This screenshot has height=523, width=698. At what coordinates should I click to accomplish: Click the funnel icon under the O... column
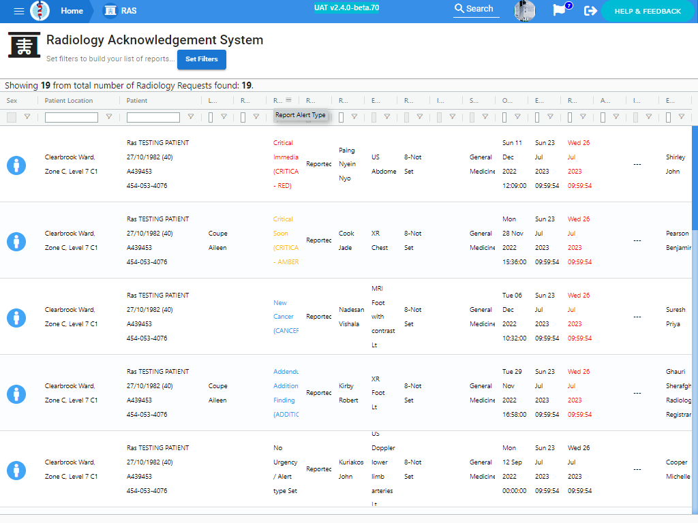coord(518,116)
